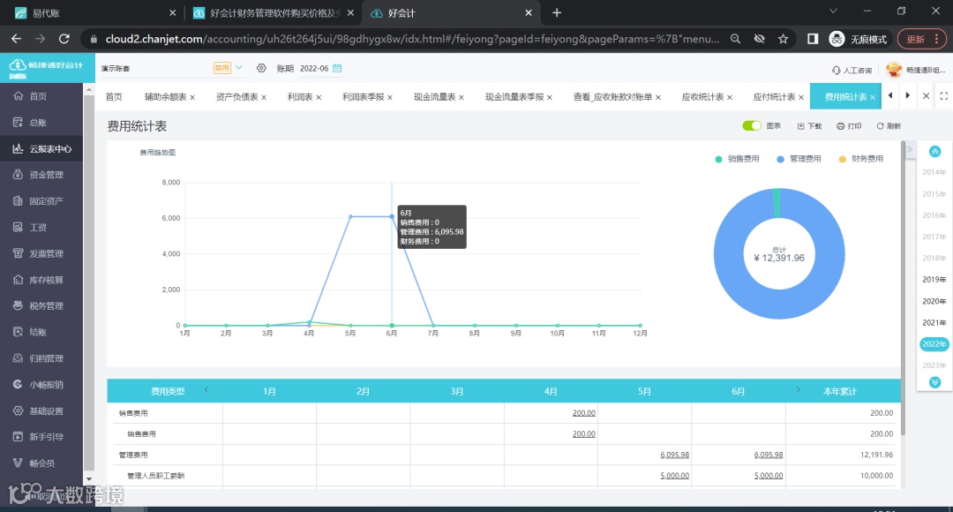Open 基础设置 in sidebar

[42, 411]
